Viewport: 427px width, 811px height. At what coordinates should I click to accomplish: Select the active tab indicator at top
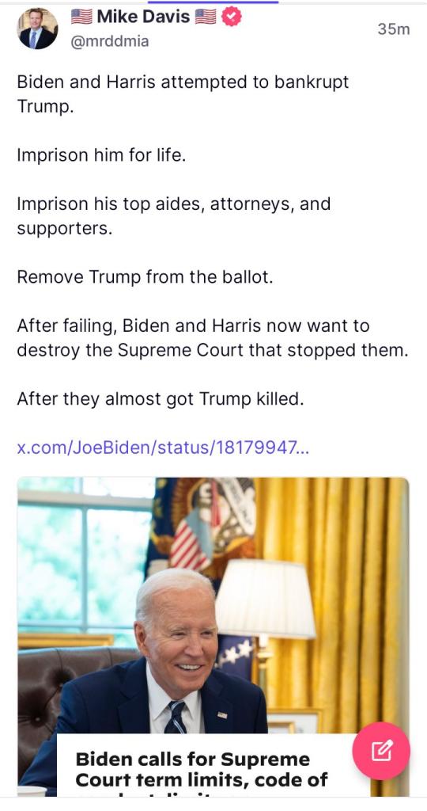[x=213, y=2]
